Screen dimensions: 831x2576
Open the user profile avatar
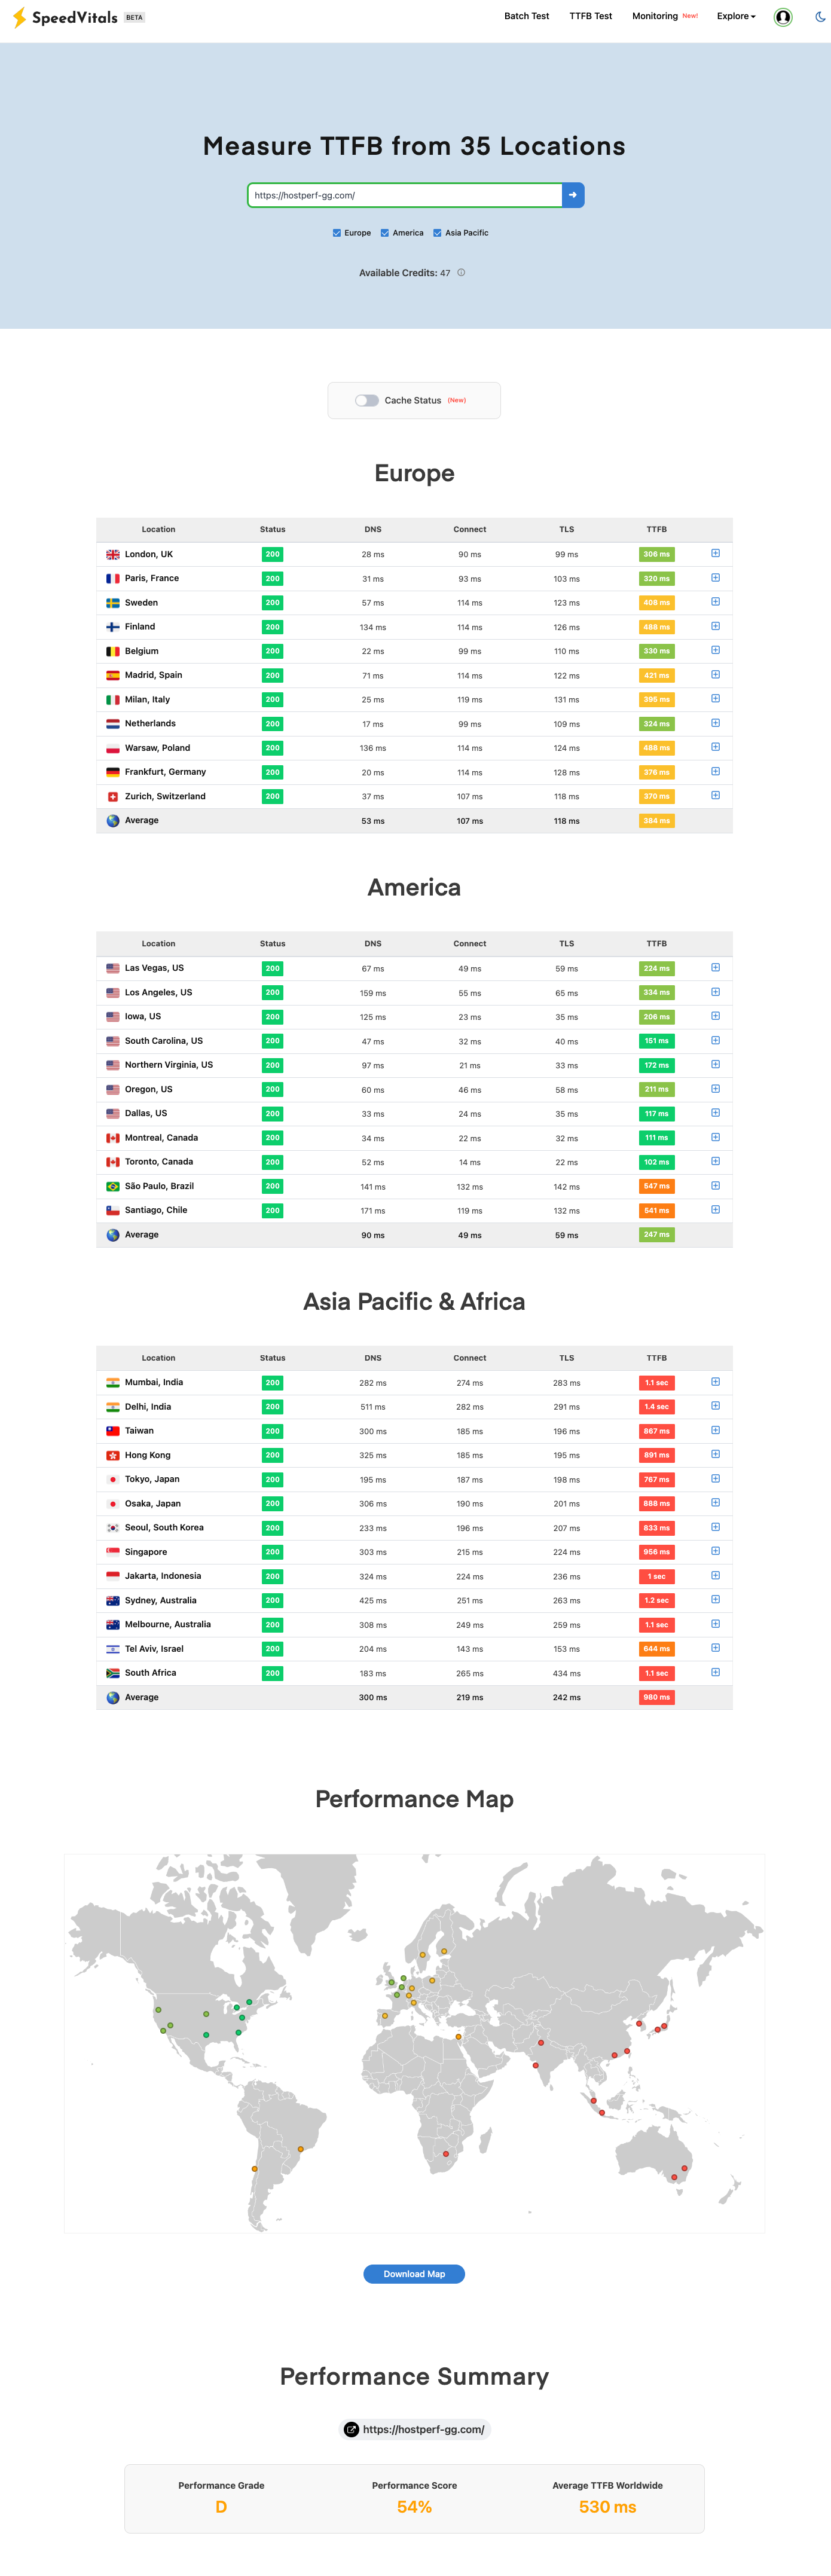[x=783, y=16]
